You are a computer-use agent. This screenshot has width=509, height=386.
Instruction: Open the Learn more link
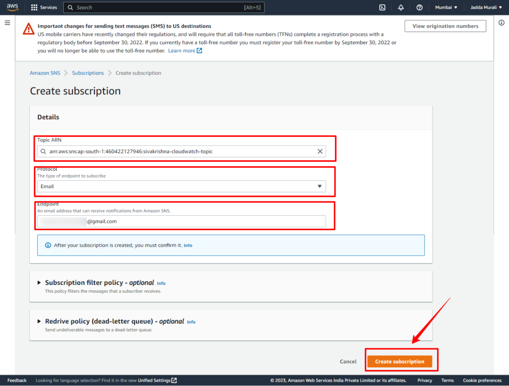coord(181,51)
